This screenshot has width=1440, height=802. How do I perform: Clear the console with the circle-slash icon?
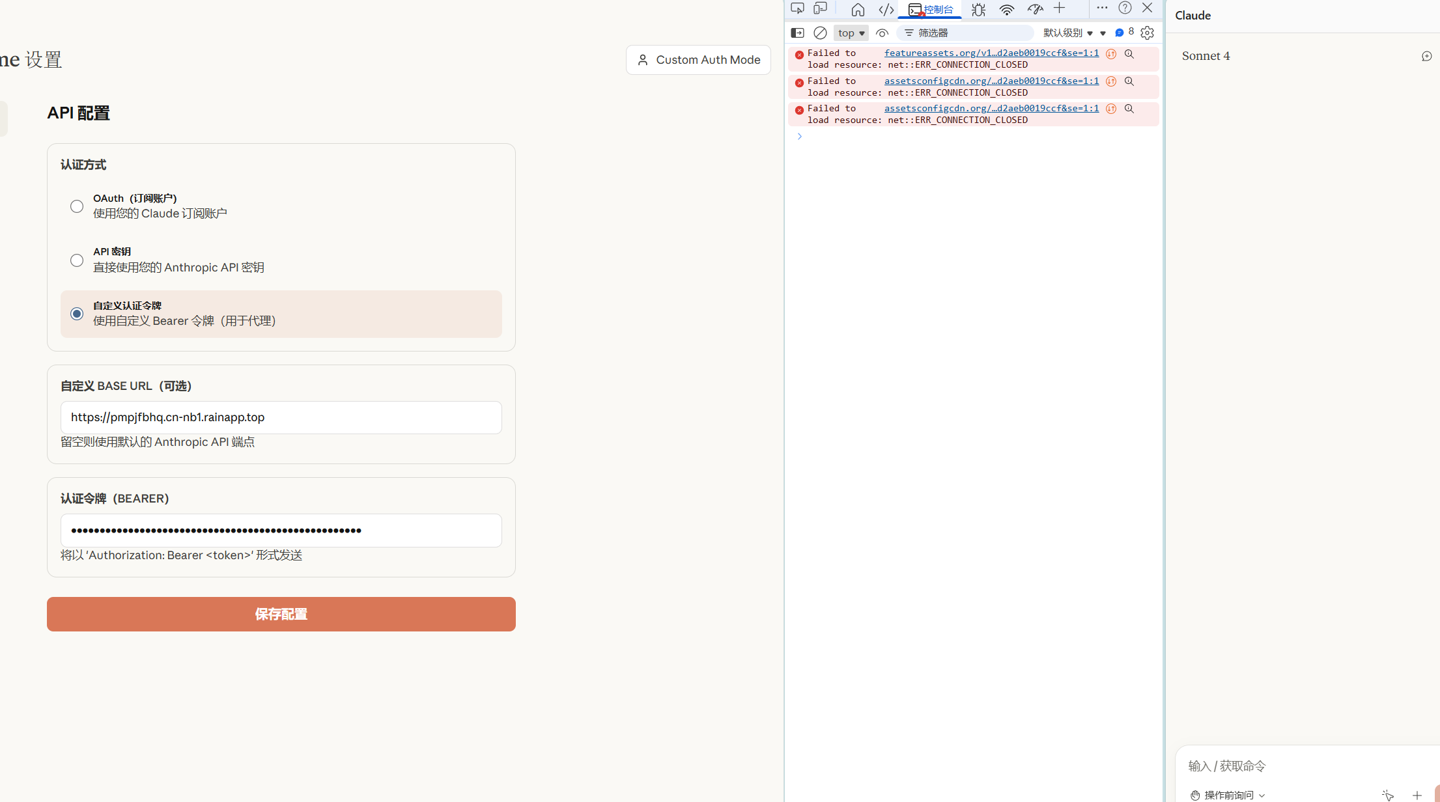[x=821, y=33]
